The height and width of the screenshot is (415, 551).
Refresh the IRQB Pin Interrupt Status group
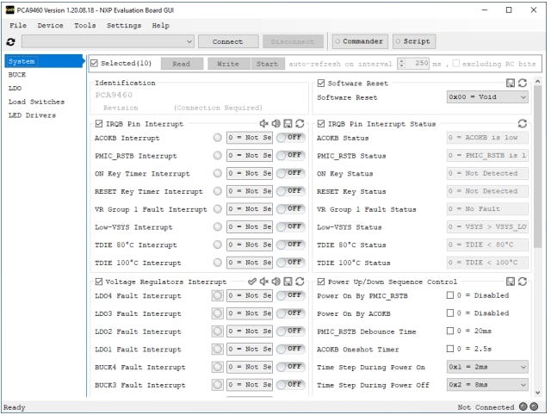[522, 124]
